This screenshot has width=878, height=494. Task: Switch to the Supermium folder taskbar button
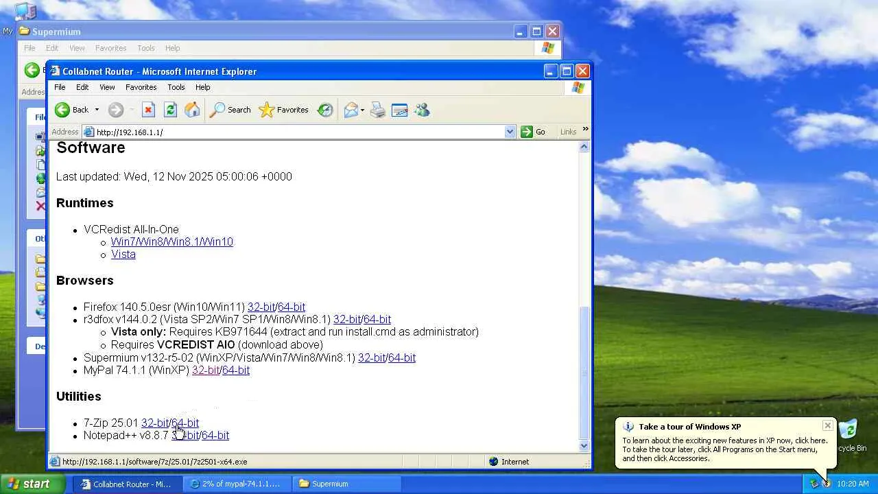click(346, 484)
